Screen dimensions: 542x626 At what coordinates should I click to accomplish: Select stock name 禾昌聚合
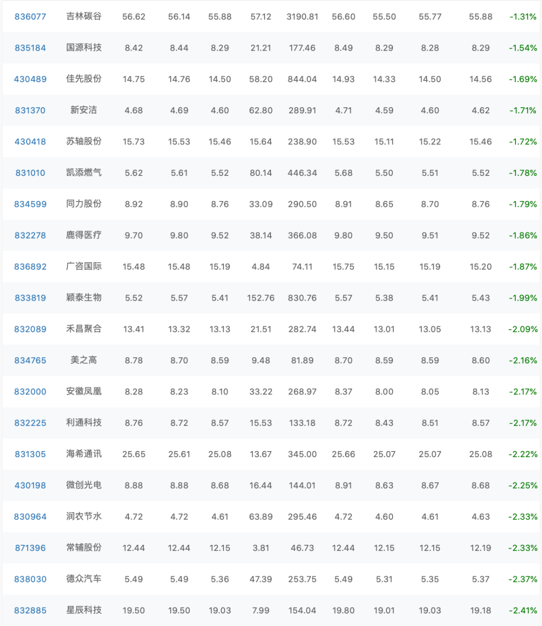point(84,329)
